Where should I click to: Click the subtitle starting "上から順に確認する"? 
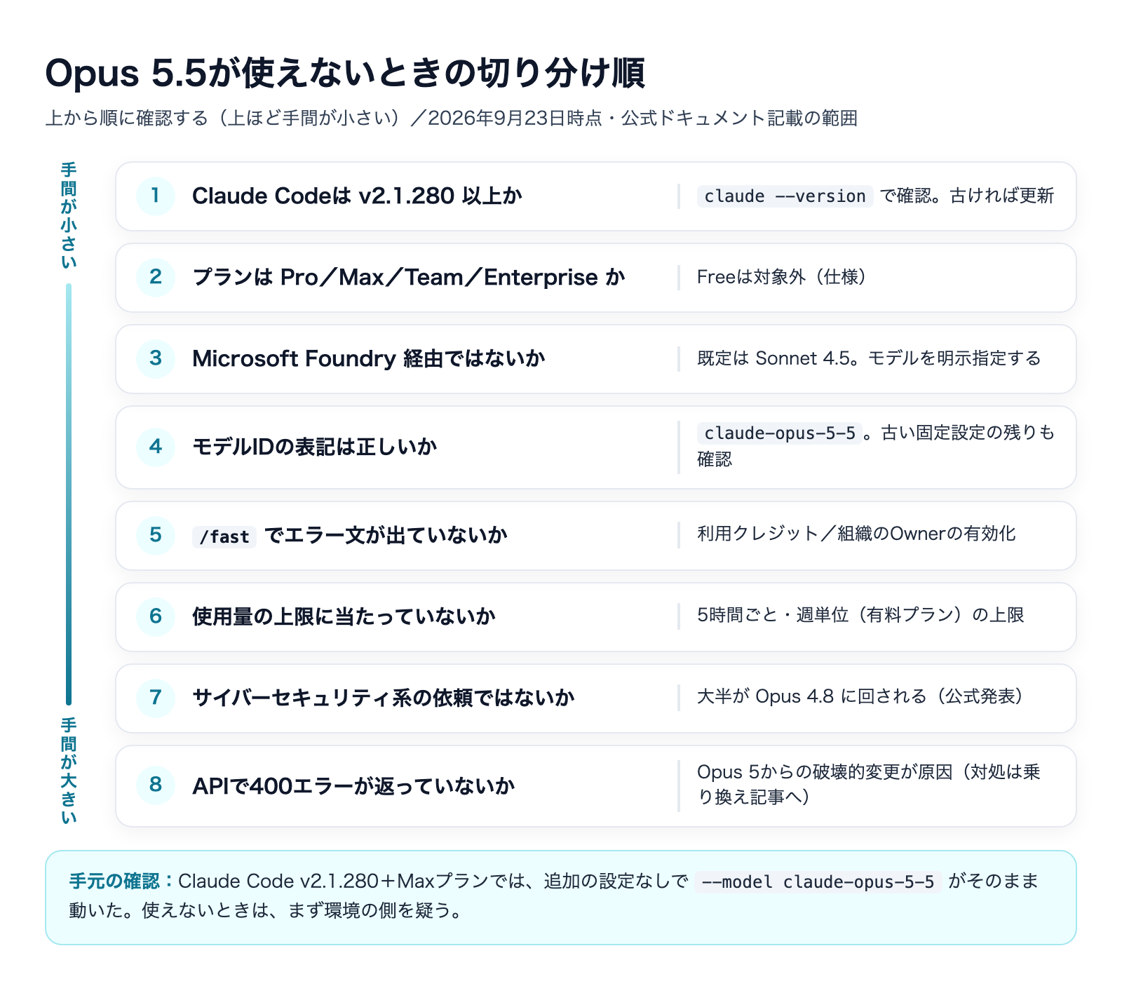click(x=452, y=118)
